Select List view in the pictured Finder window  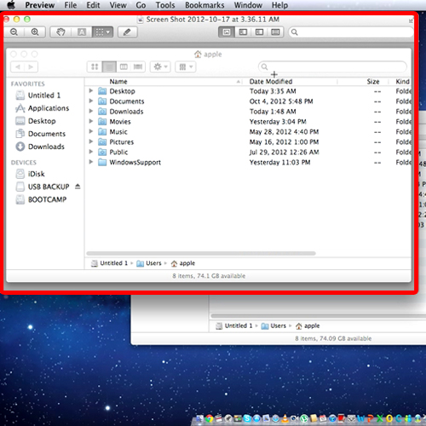click(x=109, y=67)
